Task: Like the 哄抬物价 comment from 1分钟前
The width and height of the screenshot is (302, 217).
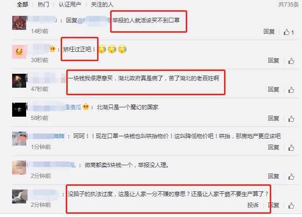Action: click(x=291, y=147)
